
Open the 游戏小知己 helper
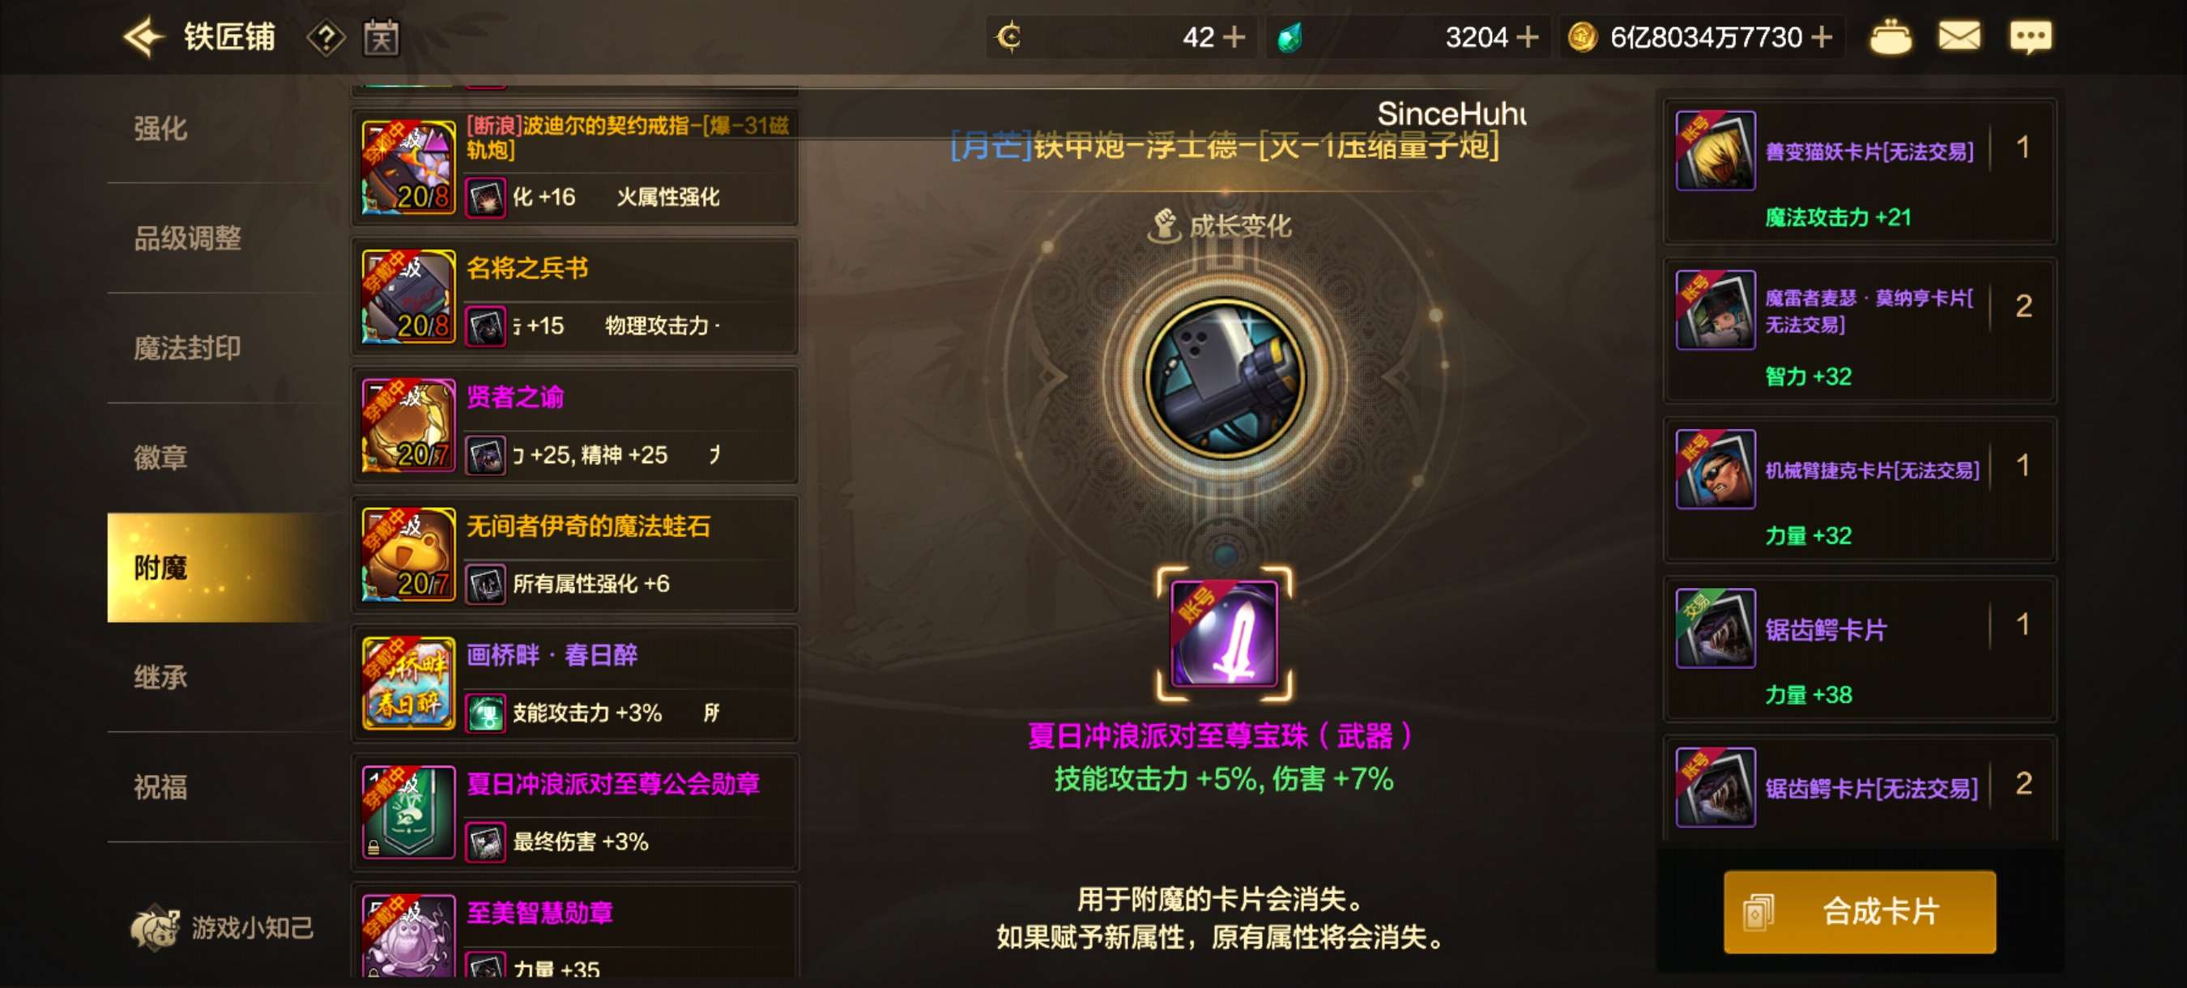(x=223, y=927)
